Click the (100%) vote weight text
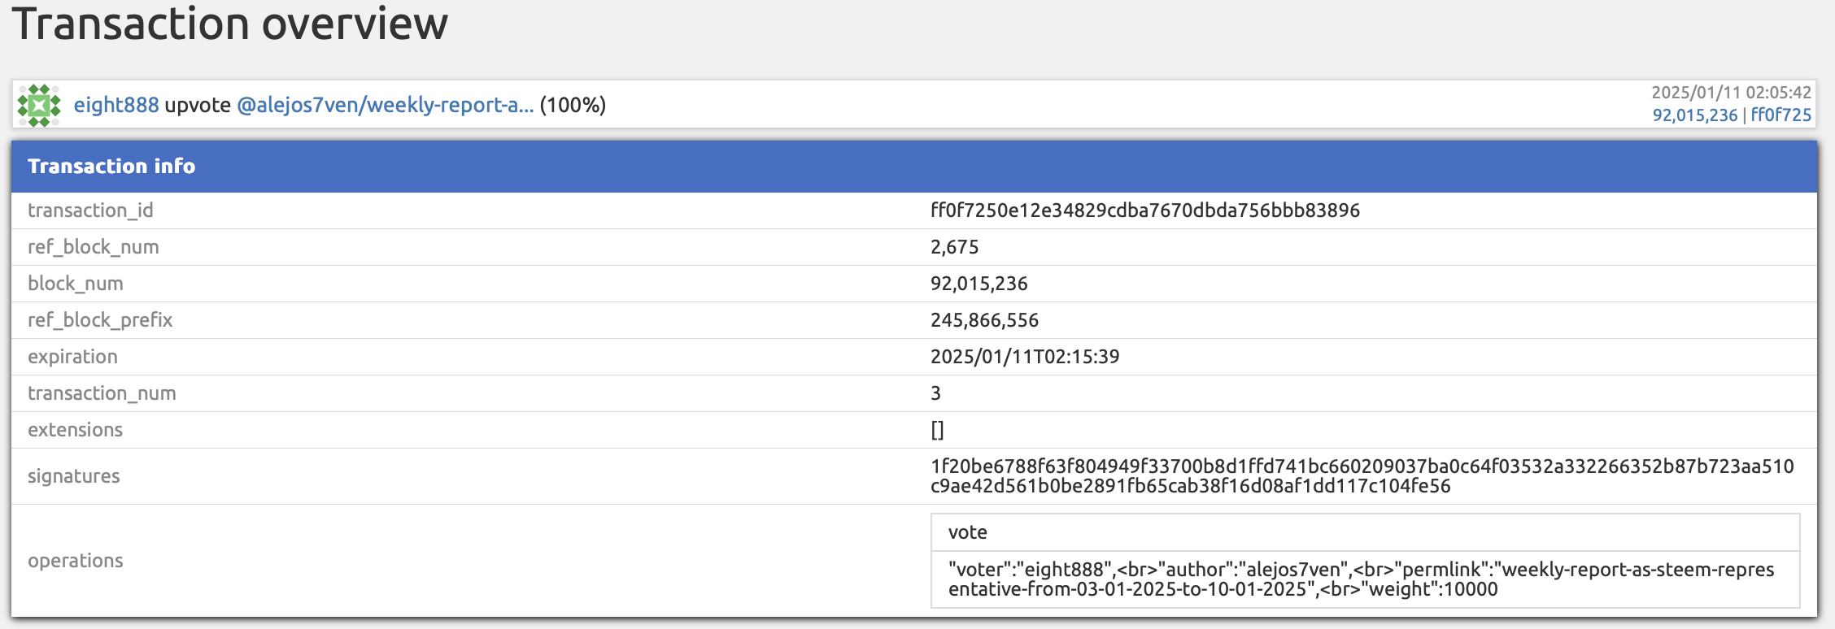The height and width of the screenshot is (629, 1835). pos(573,105)
